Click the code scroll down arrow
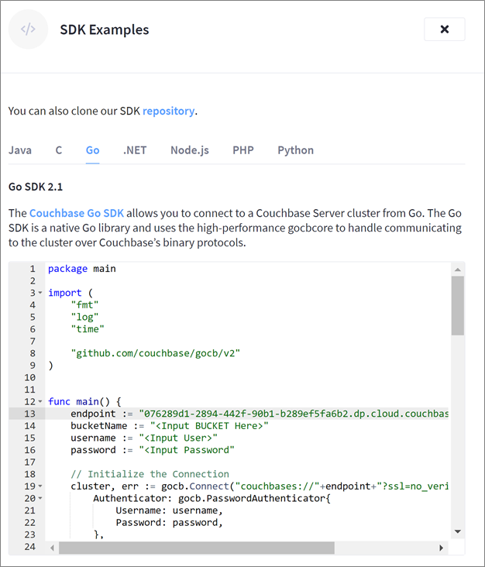This screenshot has height=567, width=485. coord(458,531)
